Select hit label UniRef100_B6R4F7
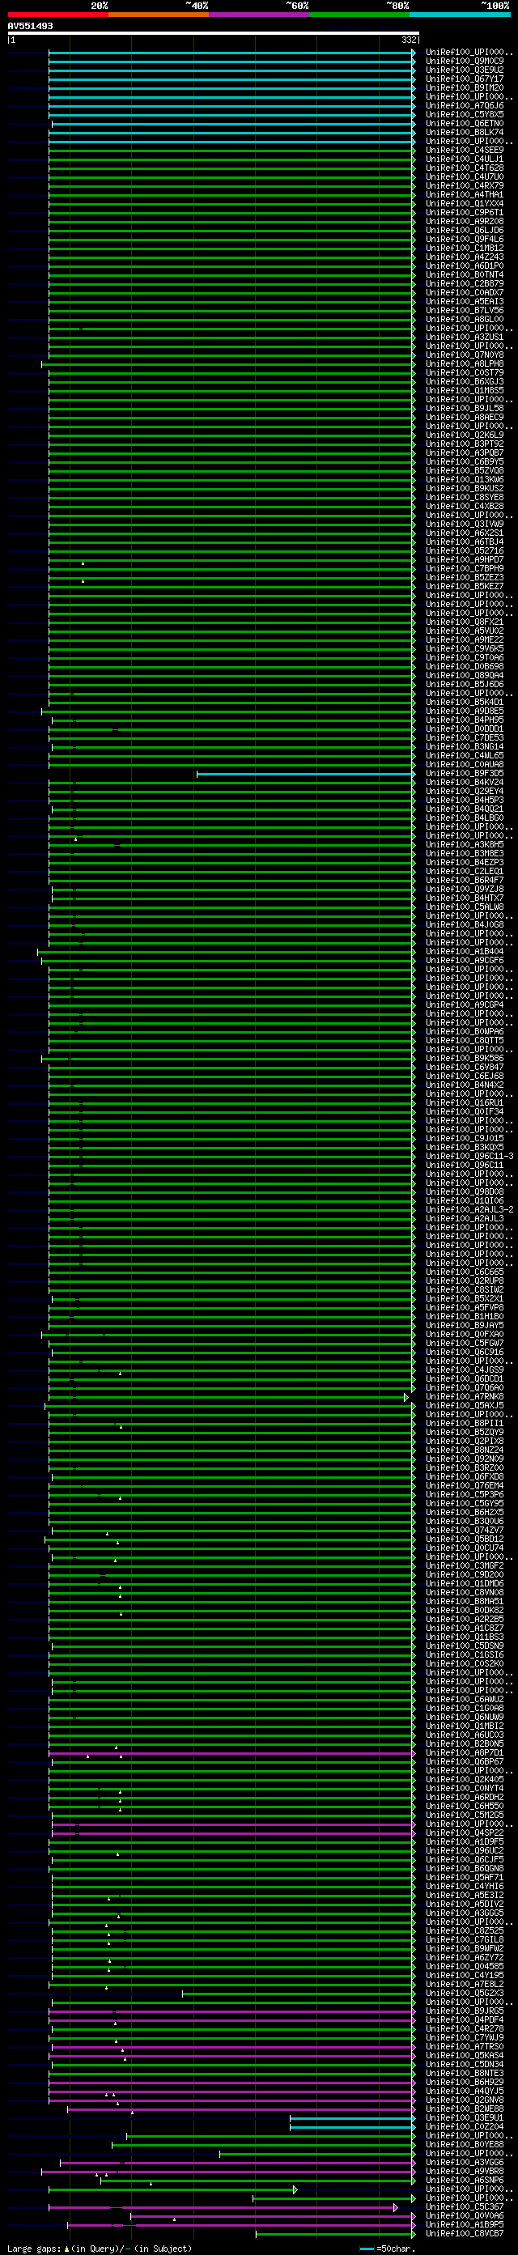 pyautogui.click(x=465, y=880)
